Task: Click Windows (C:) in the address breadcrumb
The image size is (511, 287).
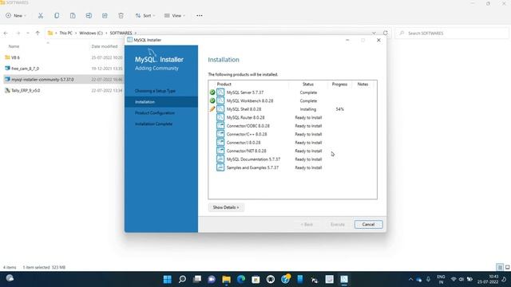Action: click(91, 33)
